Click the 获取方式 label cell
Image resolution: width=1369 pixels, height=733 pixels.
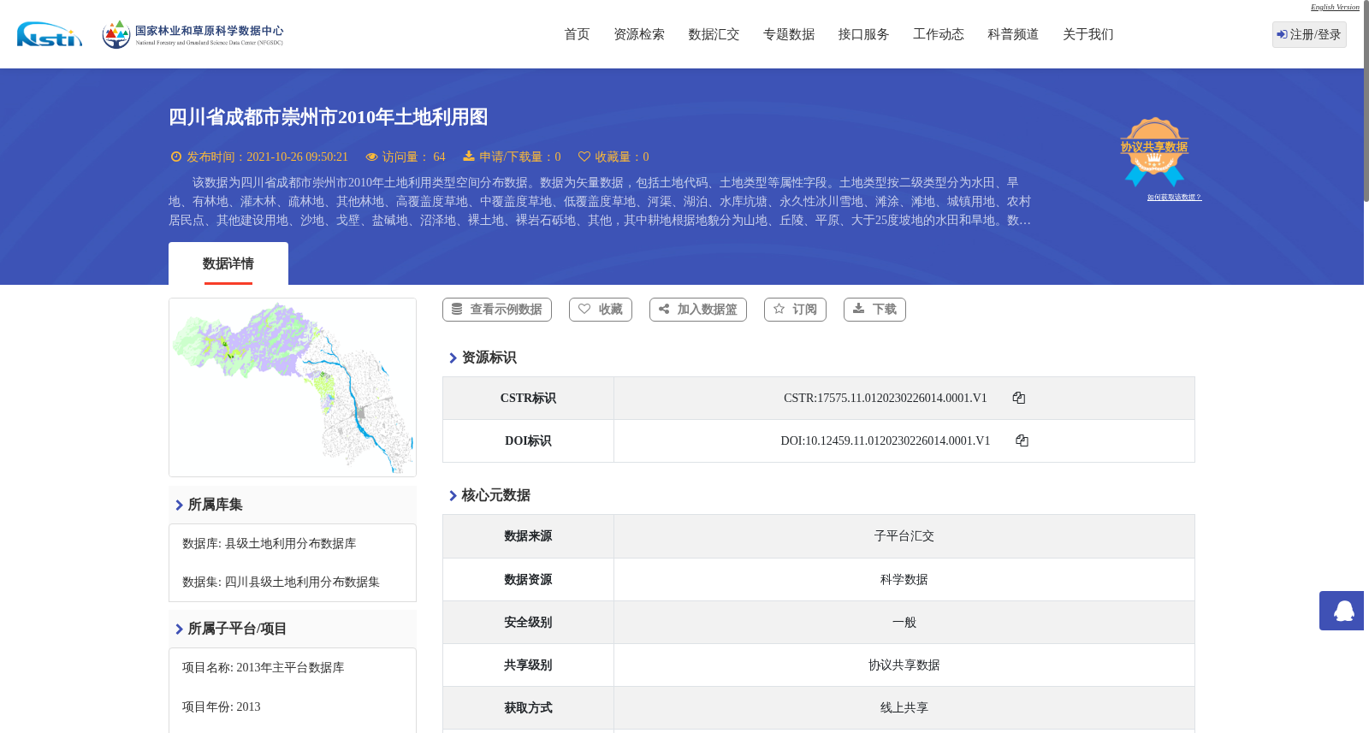point(528,708)
